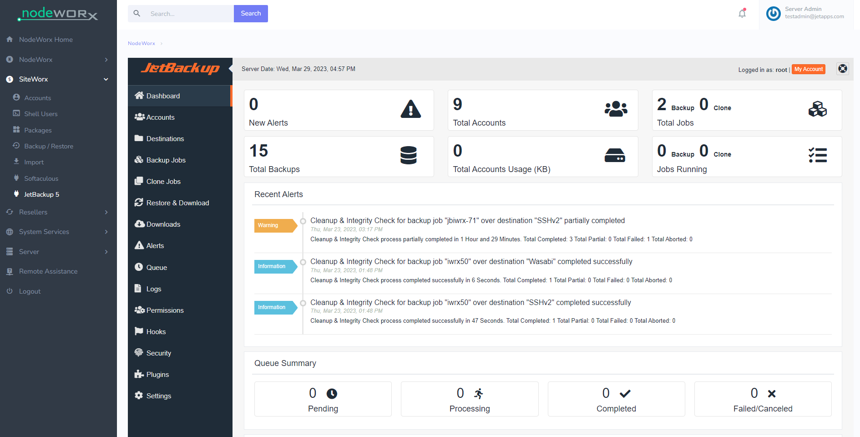Image resolution: width=860 pixels, height=437 pixels.
Task: Click the Destinations folder icon
Action: (x=139, y=138)
